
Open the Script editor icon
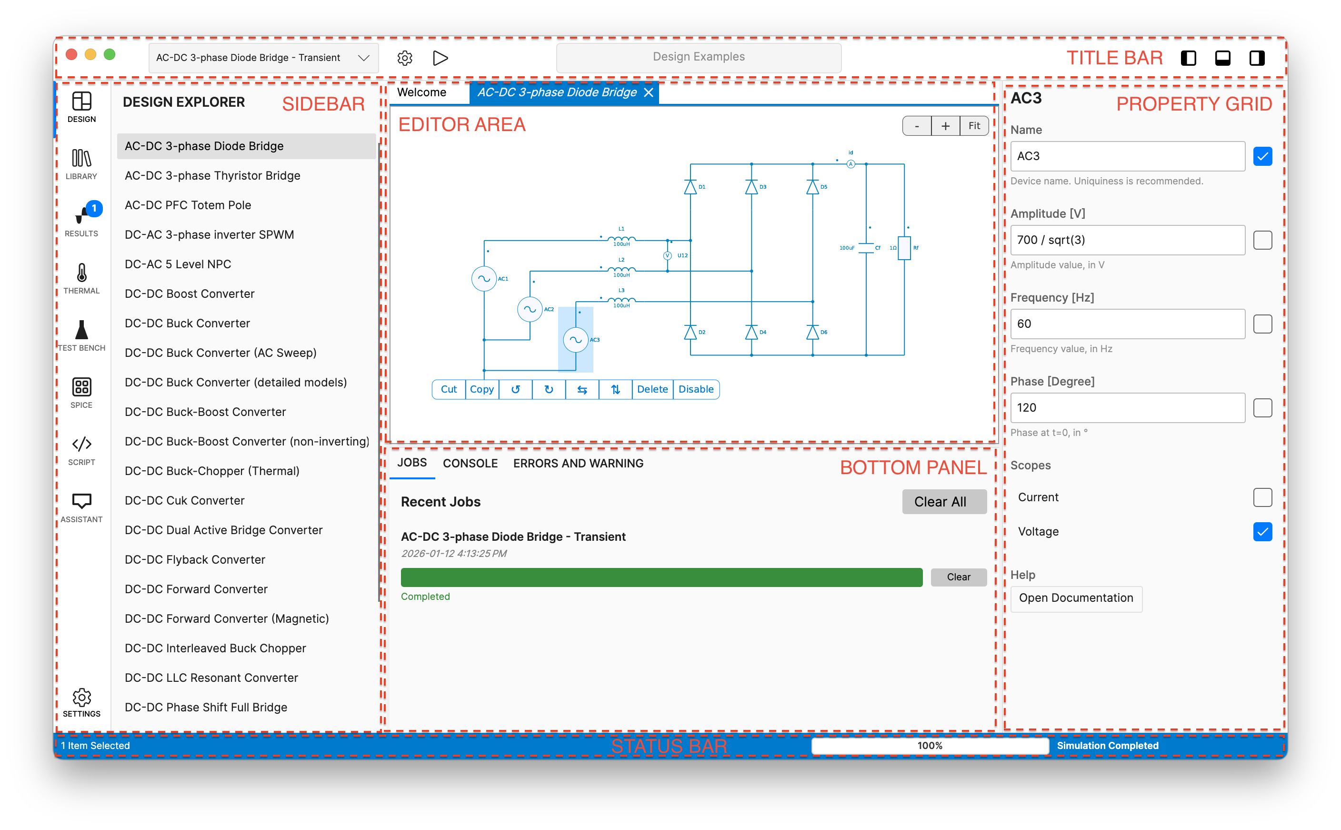click(x=81, y=450)
